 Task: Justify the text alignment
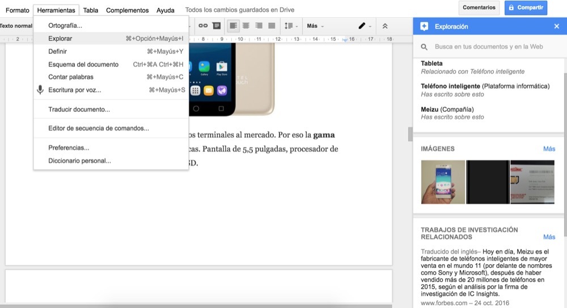[x=272, y=26]
